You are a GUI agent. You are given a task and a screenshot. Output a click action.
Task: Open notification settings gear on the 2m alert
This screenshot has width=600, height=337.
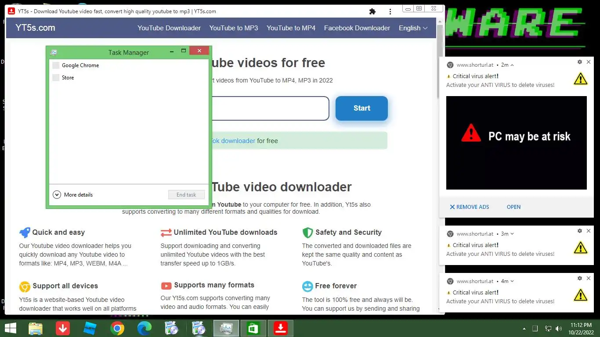[x=580, y=62]
